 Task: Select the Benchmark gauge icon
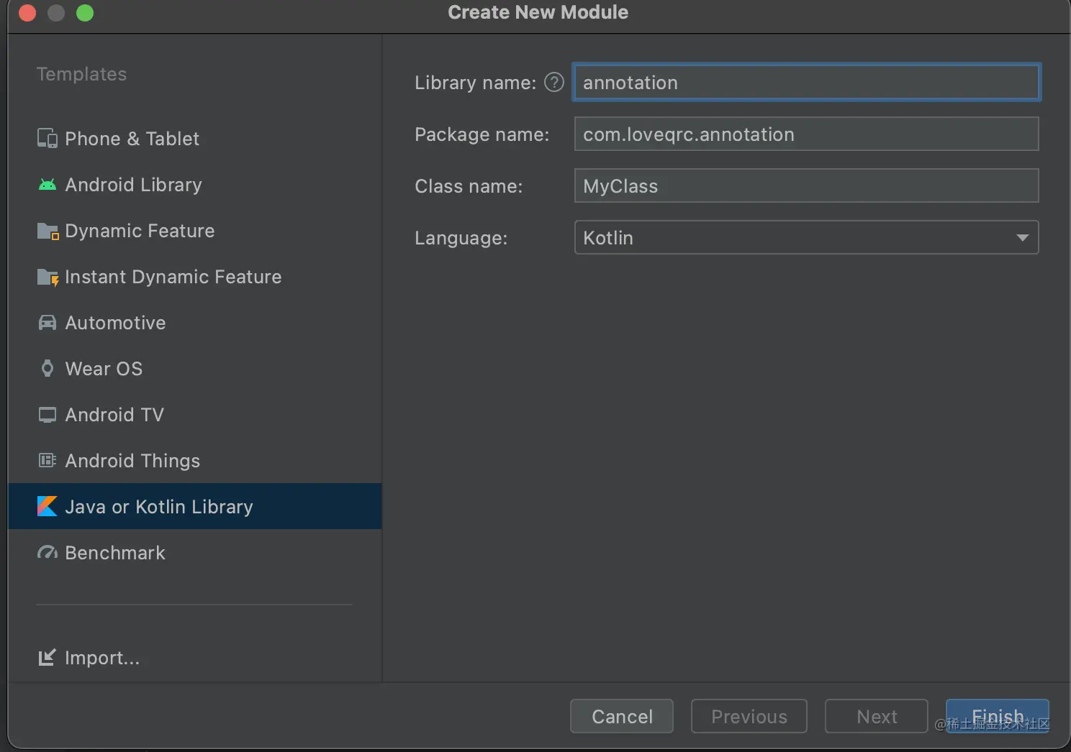47,553
